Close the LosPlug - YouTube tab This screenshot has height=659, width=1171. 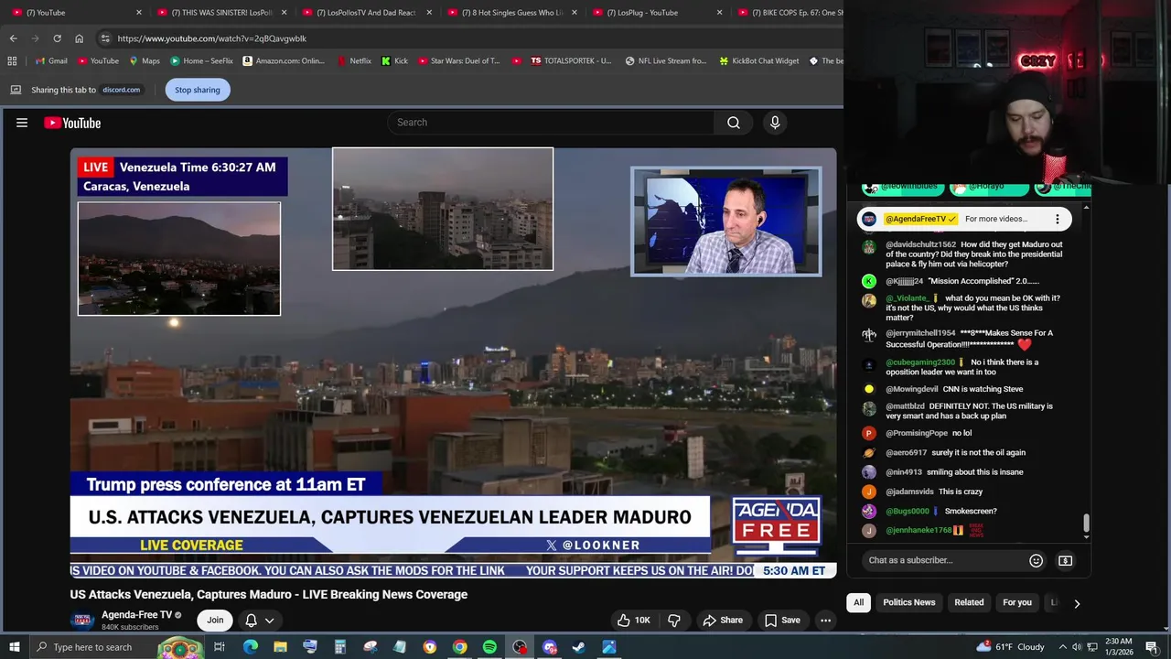(x=719, y=13)
